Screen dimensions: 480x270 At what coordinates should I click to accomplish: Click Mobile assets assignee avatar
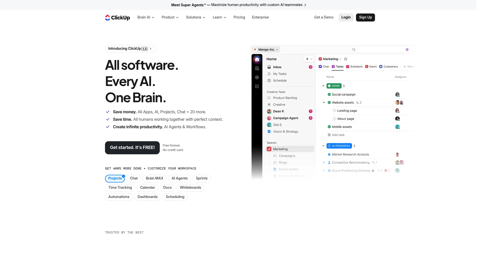pos(397,127)
